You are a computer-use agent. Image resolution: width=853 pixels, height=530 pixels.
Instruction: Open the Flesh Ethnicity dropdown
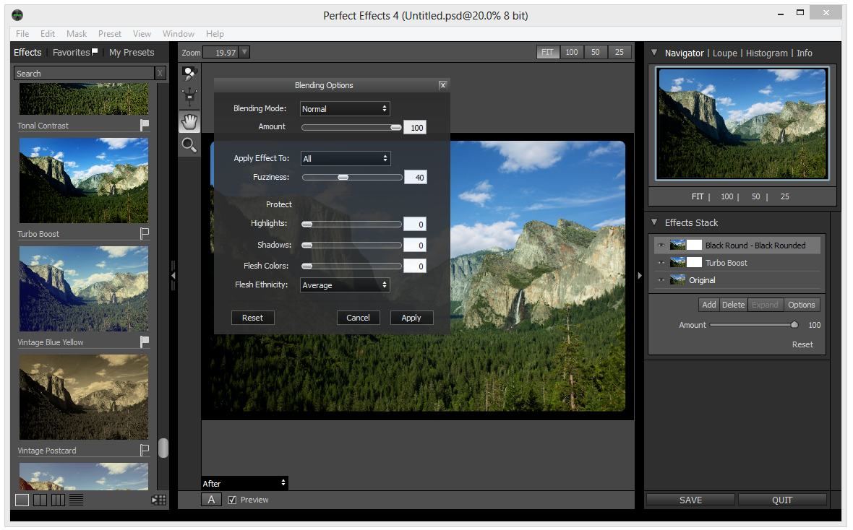345,284
